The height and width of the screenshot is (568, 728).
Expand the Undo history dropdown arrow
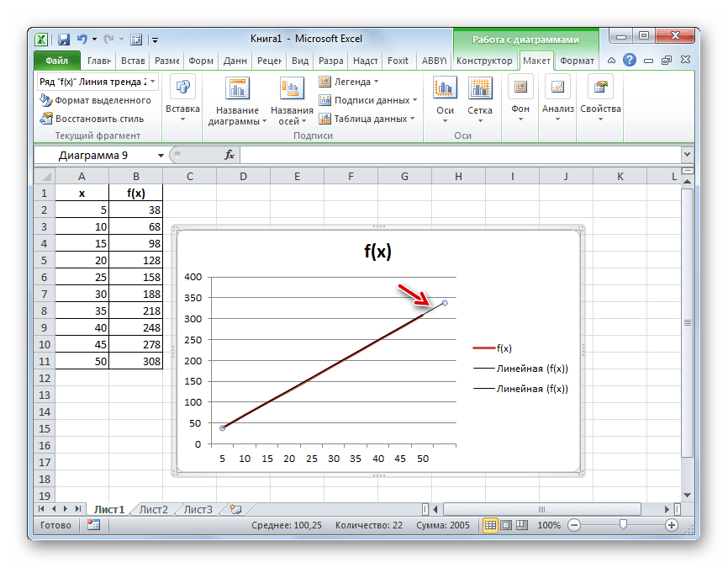tap(94, 40)
